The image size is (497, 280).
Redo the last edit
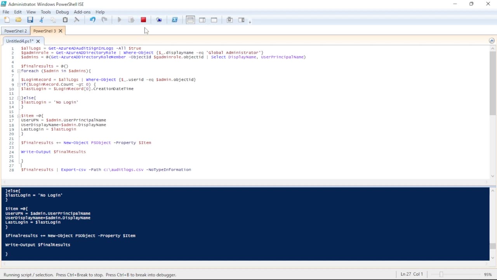click(x=104, y=20)
